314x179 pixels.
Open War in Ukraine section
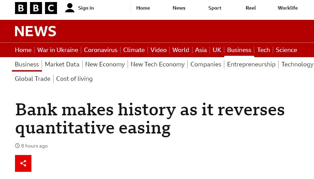click(x=58, y=50)
